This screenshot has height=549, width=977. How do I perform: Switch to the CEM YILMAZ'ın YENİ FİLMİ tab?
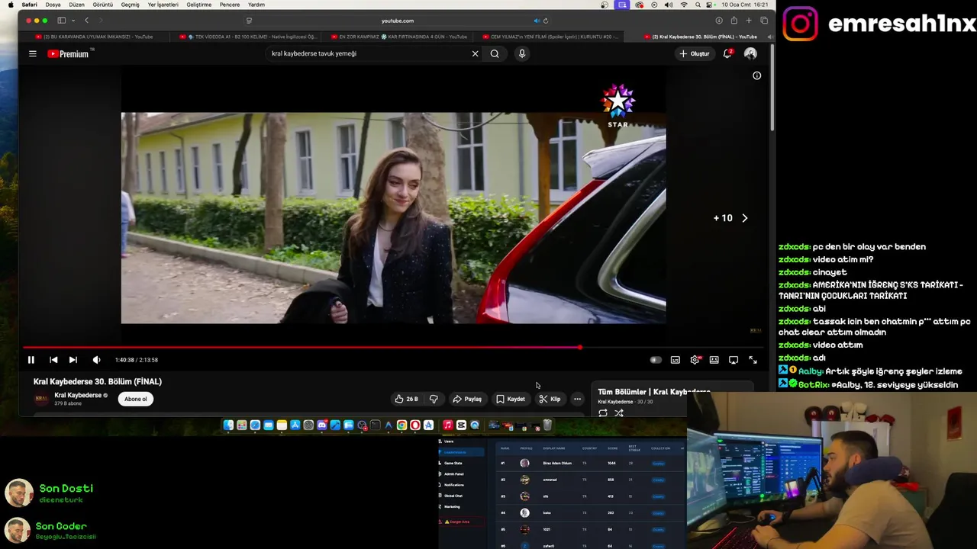[x=551, y=37]
